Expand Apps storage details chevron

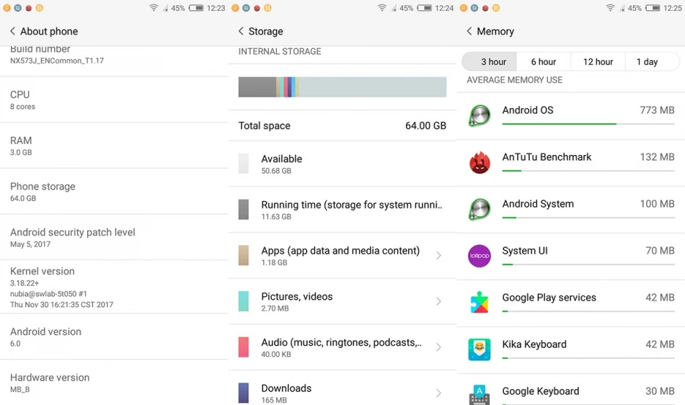pyautogui.click(x=438, y=255)
